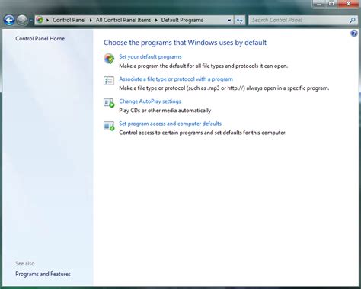Open address bar history dropdown

click(x=229, y=20)
